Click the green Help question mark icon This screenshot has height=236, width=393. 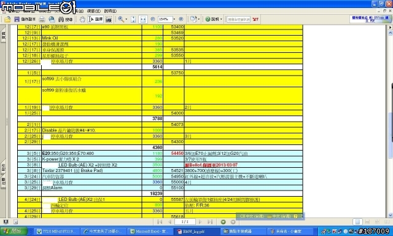pyautogui.click(x=208, y=19)
